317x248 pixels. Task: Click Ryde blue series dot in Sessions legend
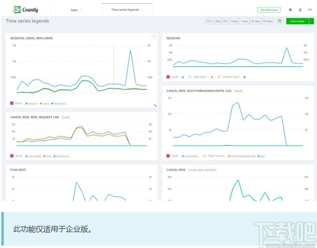[183, 77]
